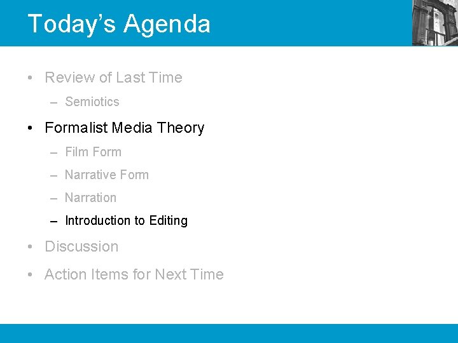Select the "Discussion" agenda item

coord(81,246)
